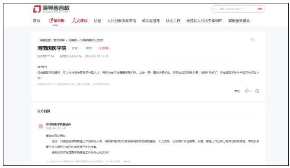Image resolution: width=290 pixels, height=168 pixels.
Task: Open 全过程人民民主案例库 in the navigation
Action: (204, 21)
